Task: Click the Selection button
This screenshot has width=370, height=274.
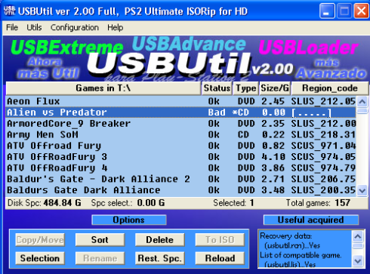Action: (40, 258)
